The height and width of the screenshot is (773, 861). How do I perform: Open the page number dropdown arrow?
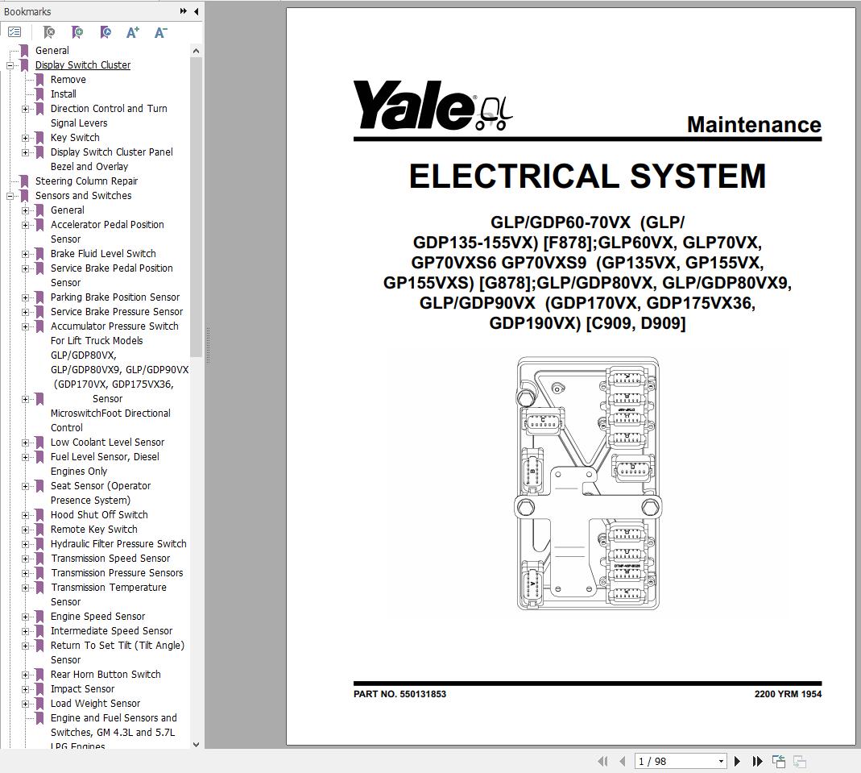[x=721, y=762]
